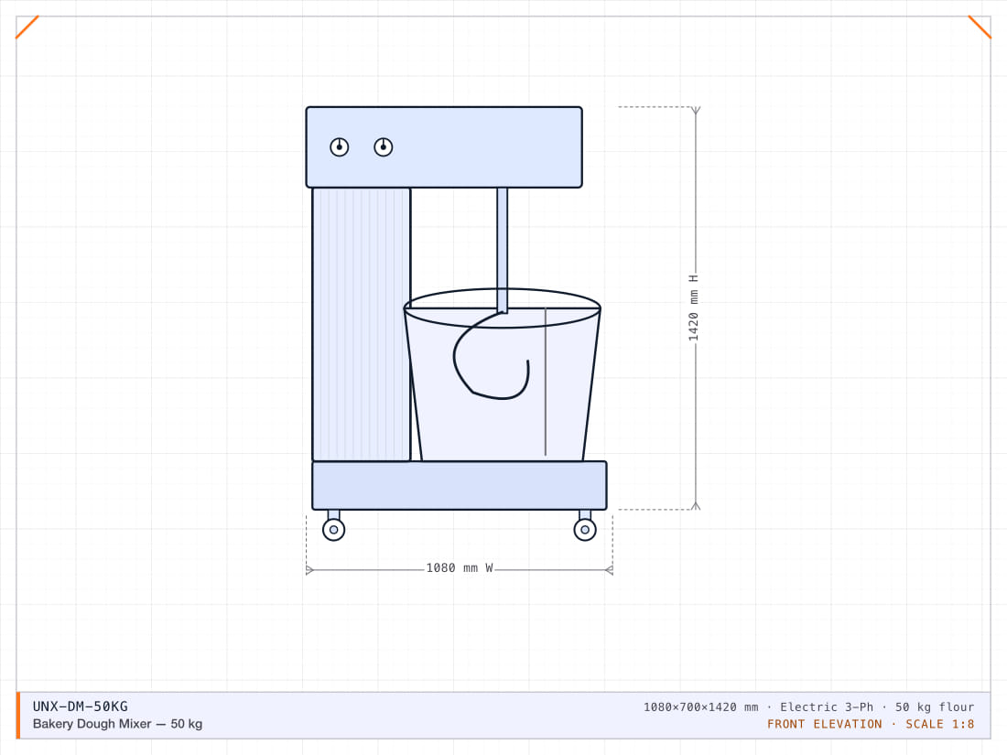The image size is (1007, 755).
Task: Select the model code "UNX-DM-50KG"
Action: (x=81, y=706)
